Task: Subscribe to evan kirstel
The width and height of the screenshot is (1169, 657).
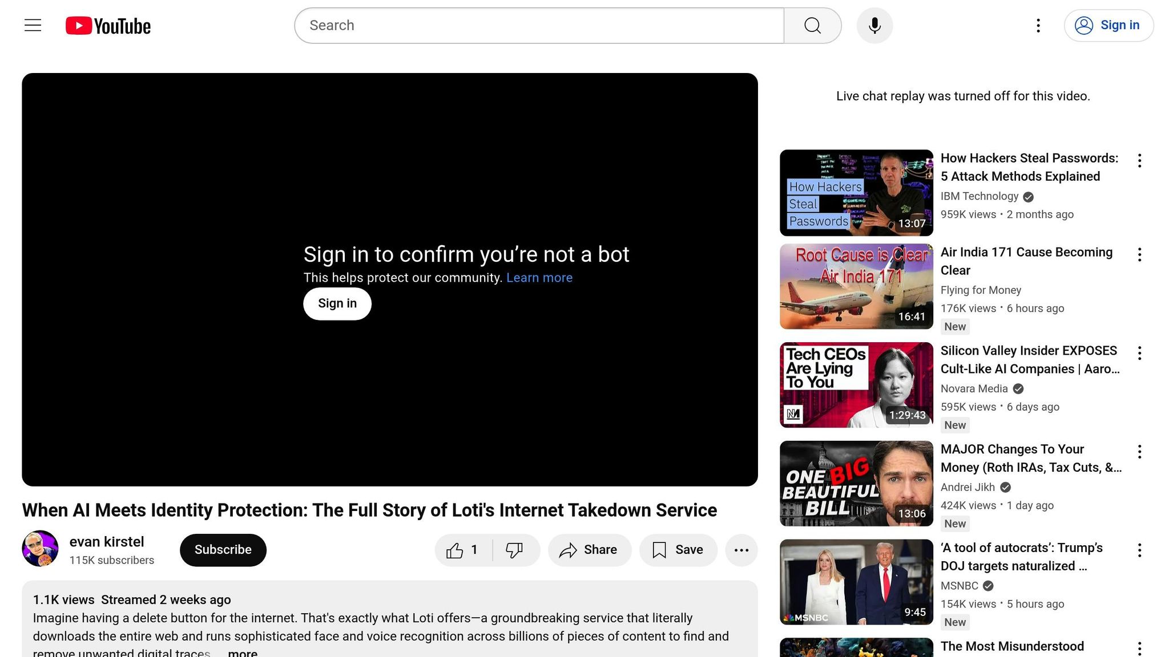Action: (223, 550)
